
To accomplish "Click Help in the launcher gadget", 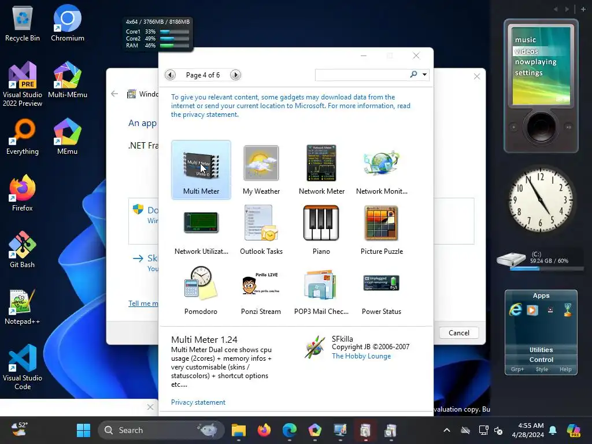I will 565,369.
